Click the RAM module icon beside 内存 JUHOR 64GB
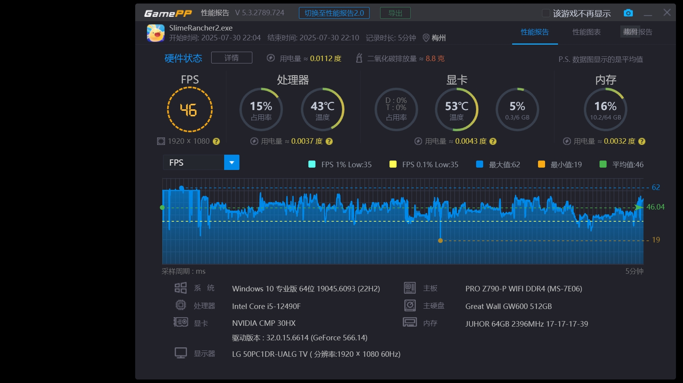The image size is (683, 383). point(410,322)
